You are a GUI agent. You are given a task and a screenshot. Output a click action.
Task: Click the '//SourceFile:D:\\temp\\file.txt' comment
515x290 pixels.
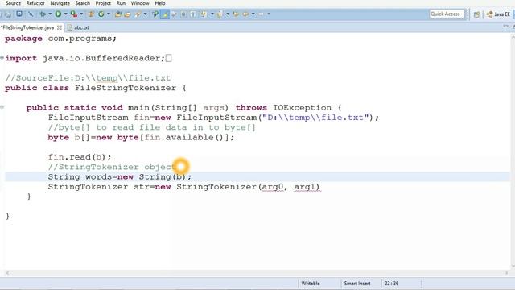(88, 78)
